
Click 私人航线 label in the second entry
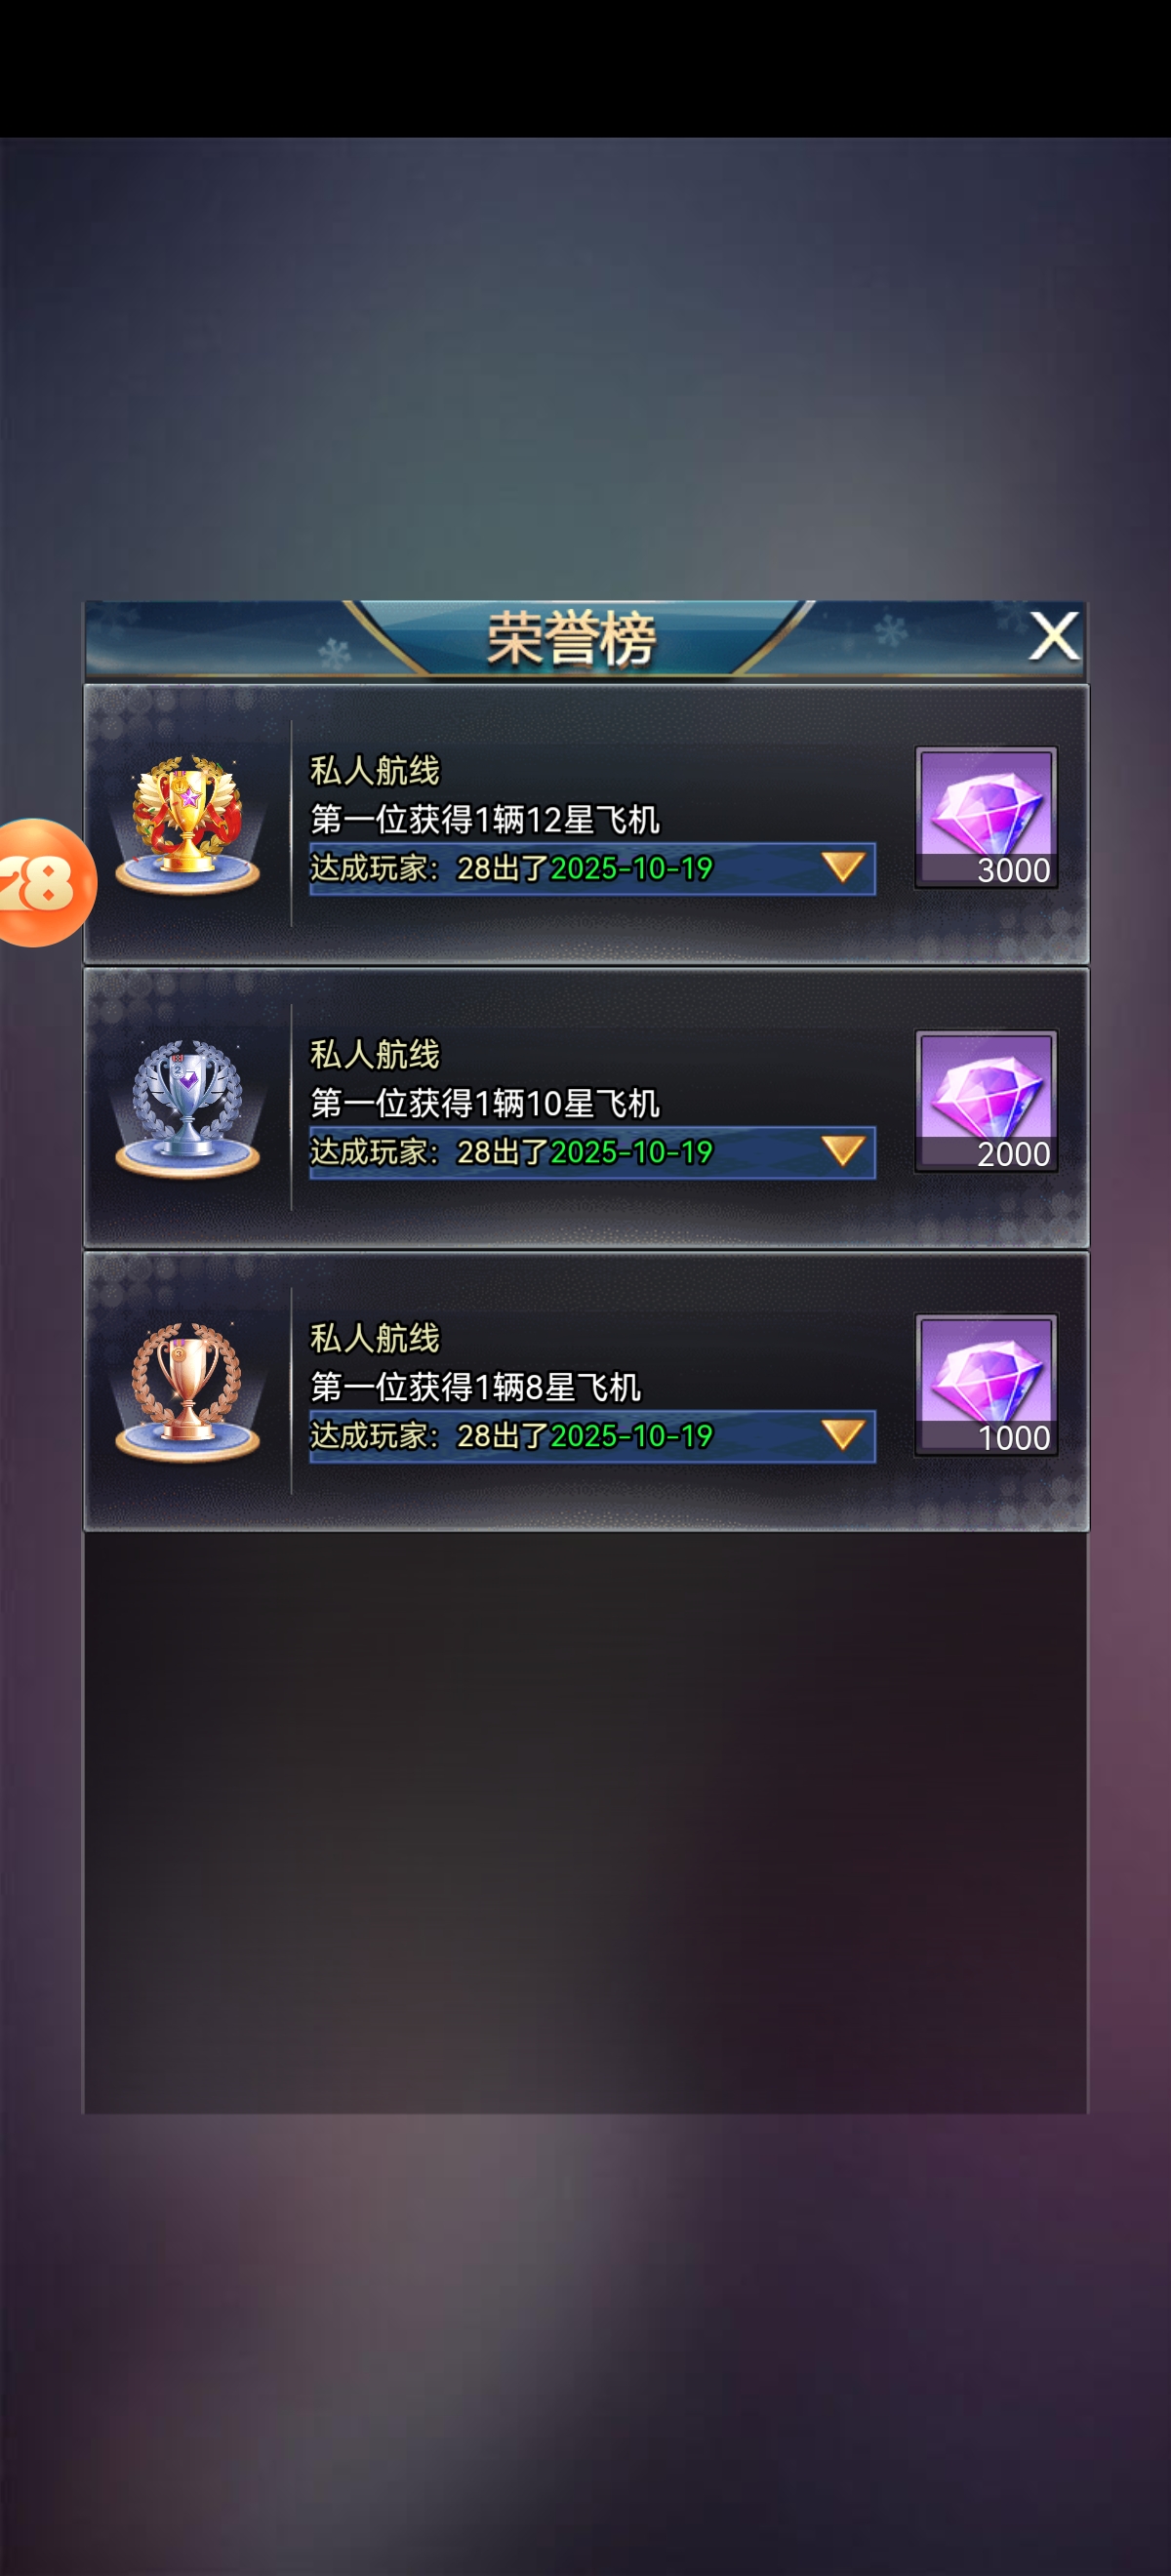coord(375,1054)
